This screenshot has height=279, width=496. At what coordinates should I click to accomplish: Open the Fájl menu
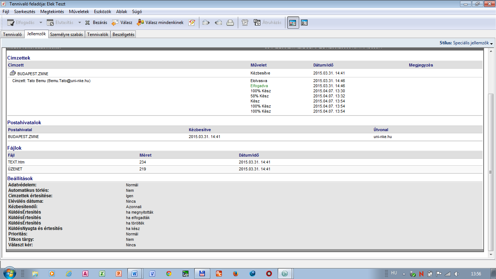(x=6, y=12)
